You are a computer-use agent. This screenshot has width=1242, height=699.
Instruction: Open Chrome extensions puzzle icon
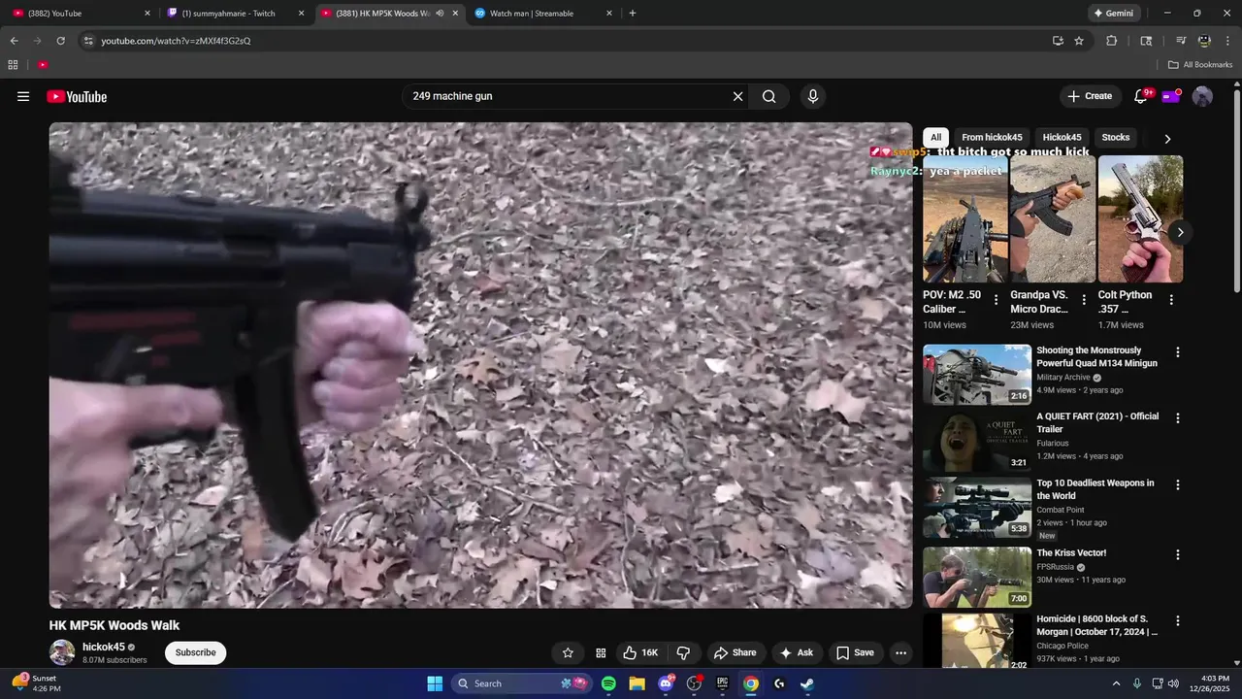[x=1112, y=41]
